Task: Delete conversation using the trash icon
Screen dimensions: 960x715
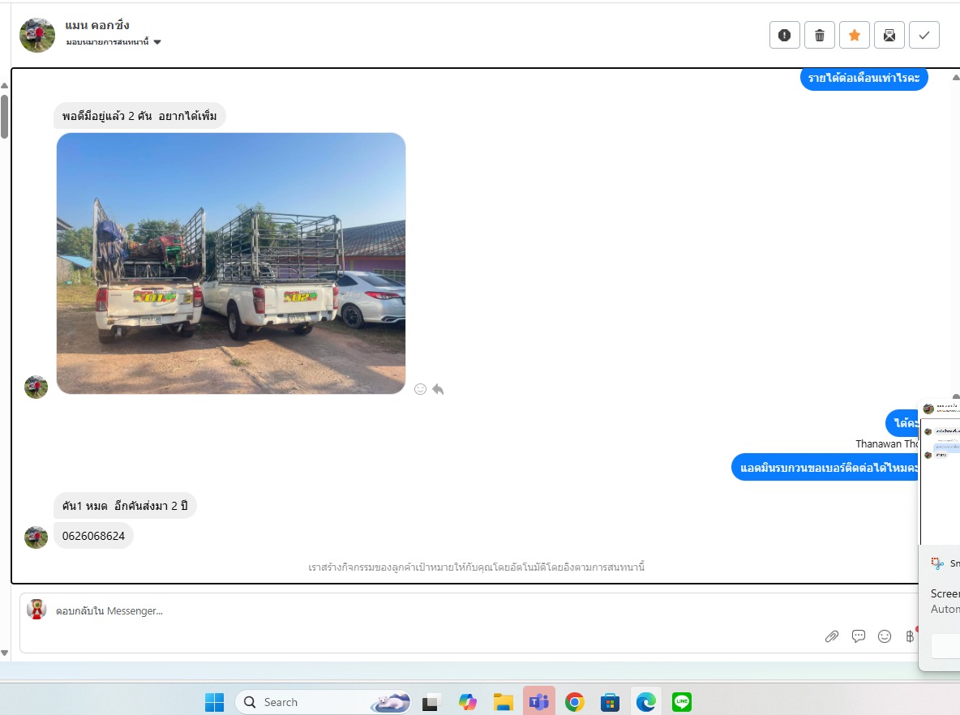Action: (819, 35)
